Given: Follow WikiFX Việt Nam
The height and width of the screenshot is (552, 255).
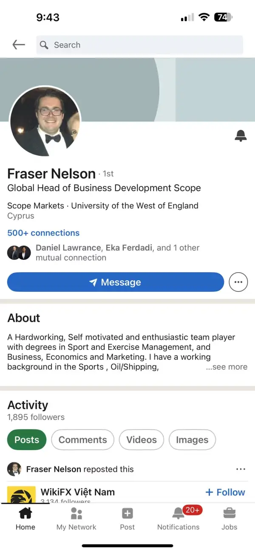Looking at the screenshot, I should [225, 492].
